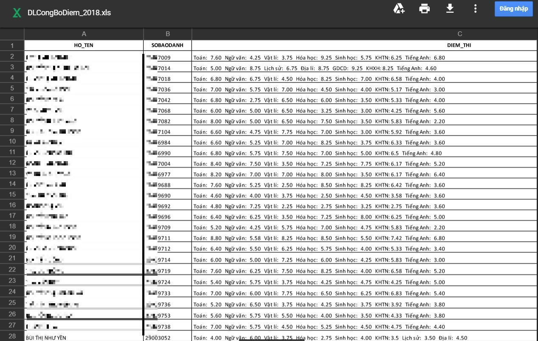Select row 14 number header
The height and width of the screenshot is (341, 538).
[x=12, y=184]
